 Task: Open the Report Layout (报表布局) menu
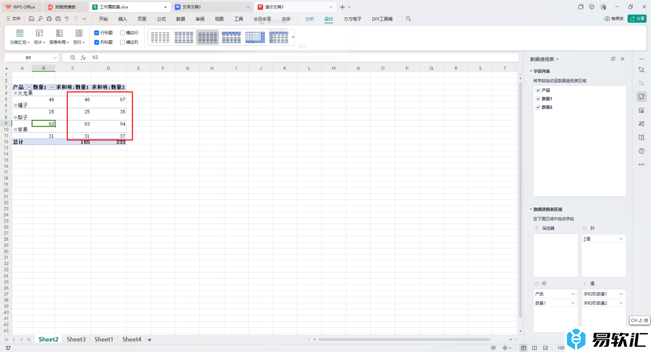60,37
